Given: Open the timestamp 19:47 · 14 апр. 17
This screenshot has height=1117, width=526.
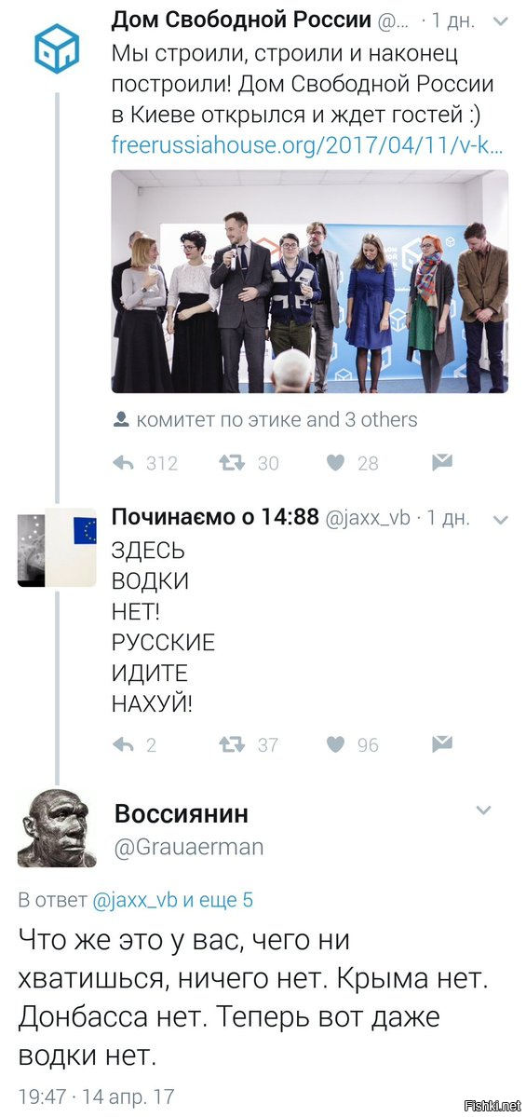Looking at the screenshot, I should click(x=96, y=1095).
